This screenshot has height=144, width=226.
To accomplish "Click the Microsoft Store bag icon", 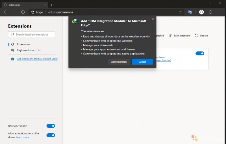I will click(12, 59).
